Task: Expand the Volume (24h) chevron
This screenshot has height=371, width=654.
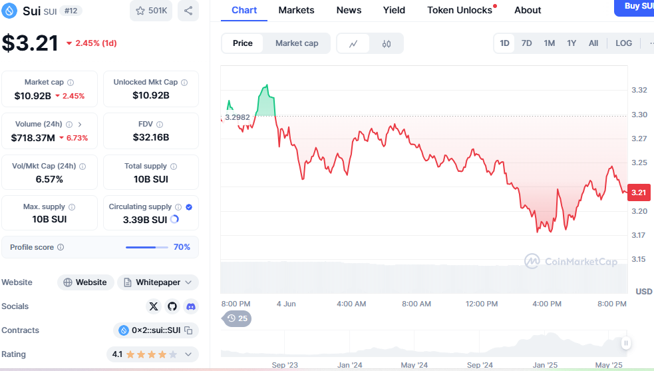Action: click(80, 124)
